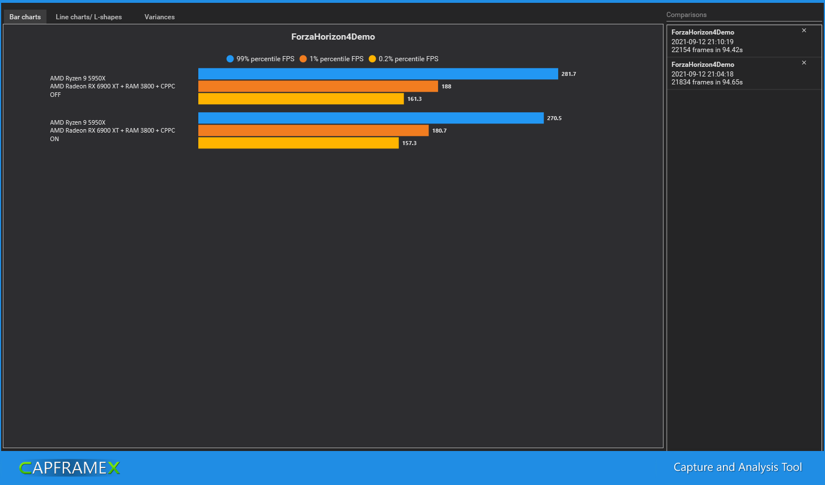
Task: Click the blue bar showing 270.5 FPS
Action: click(368, 118)
